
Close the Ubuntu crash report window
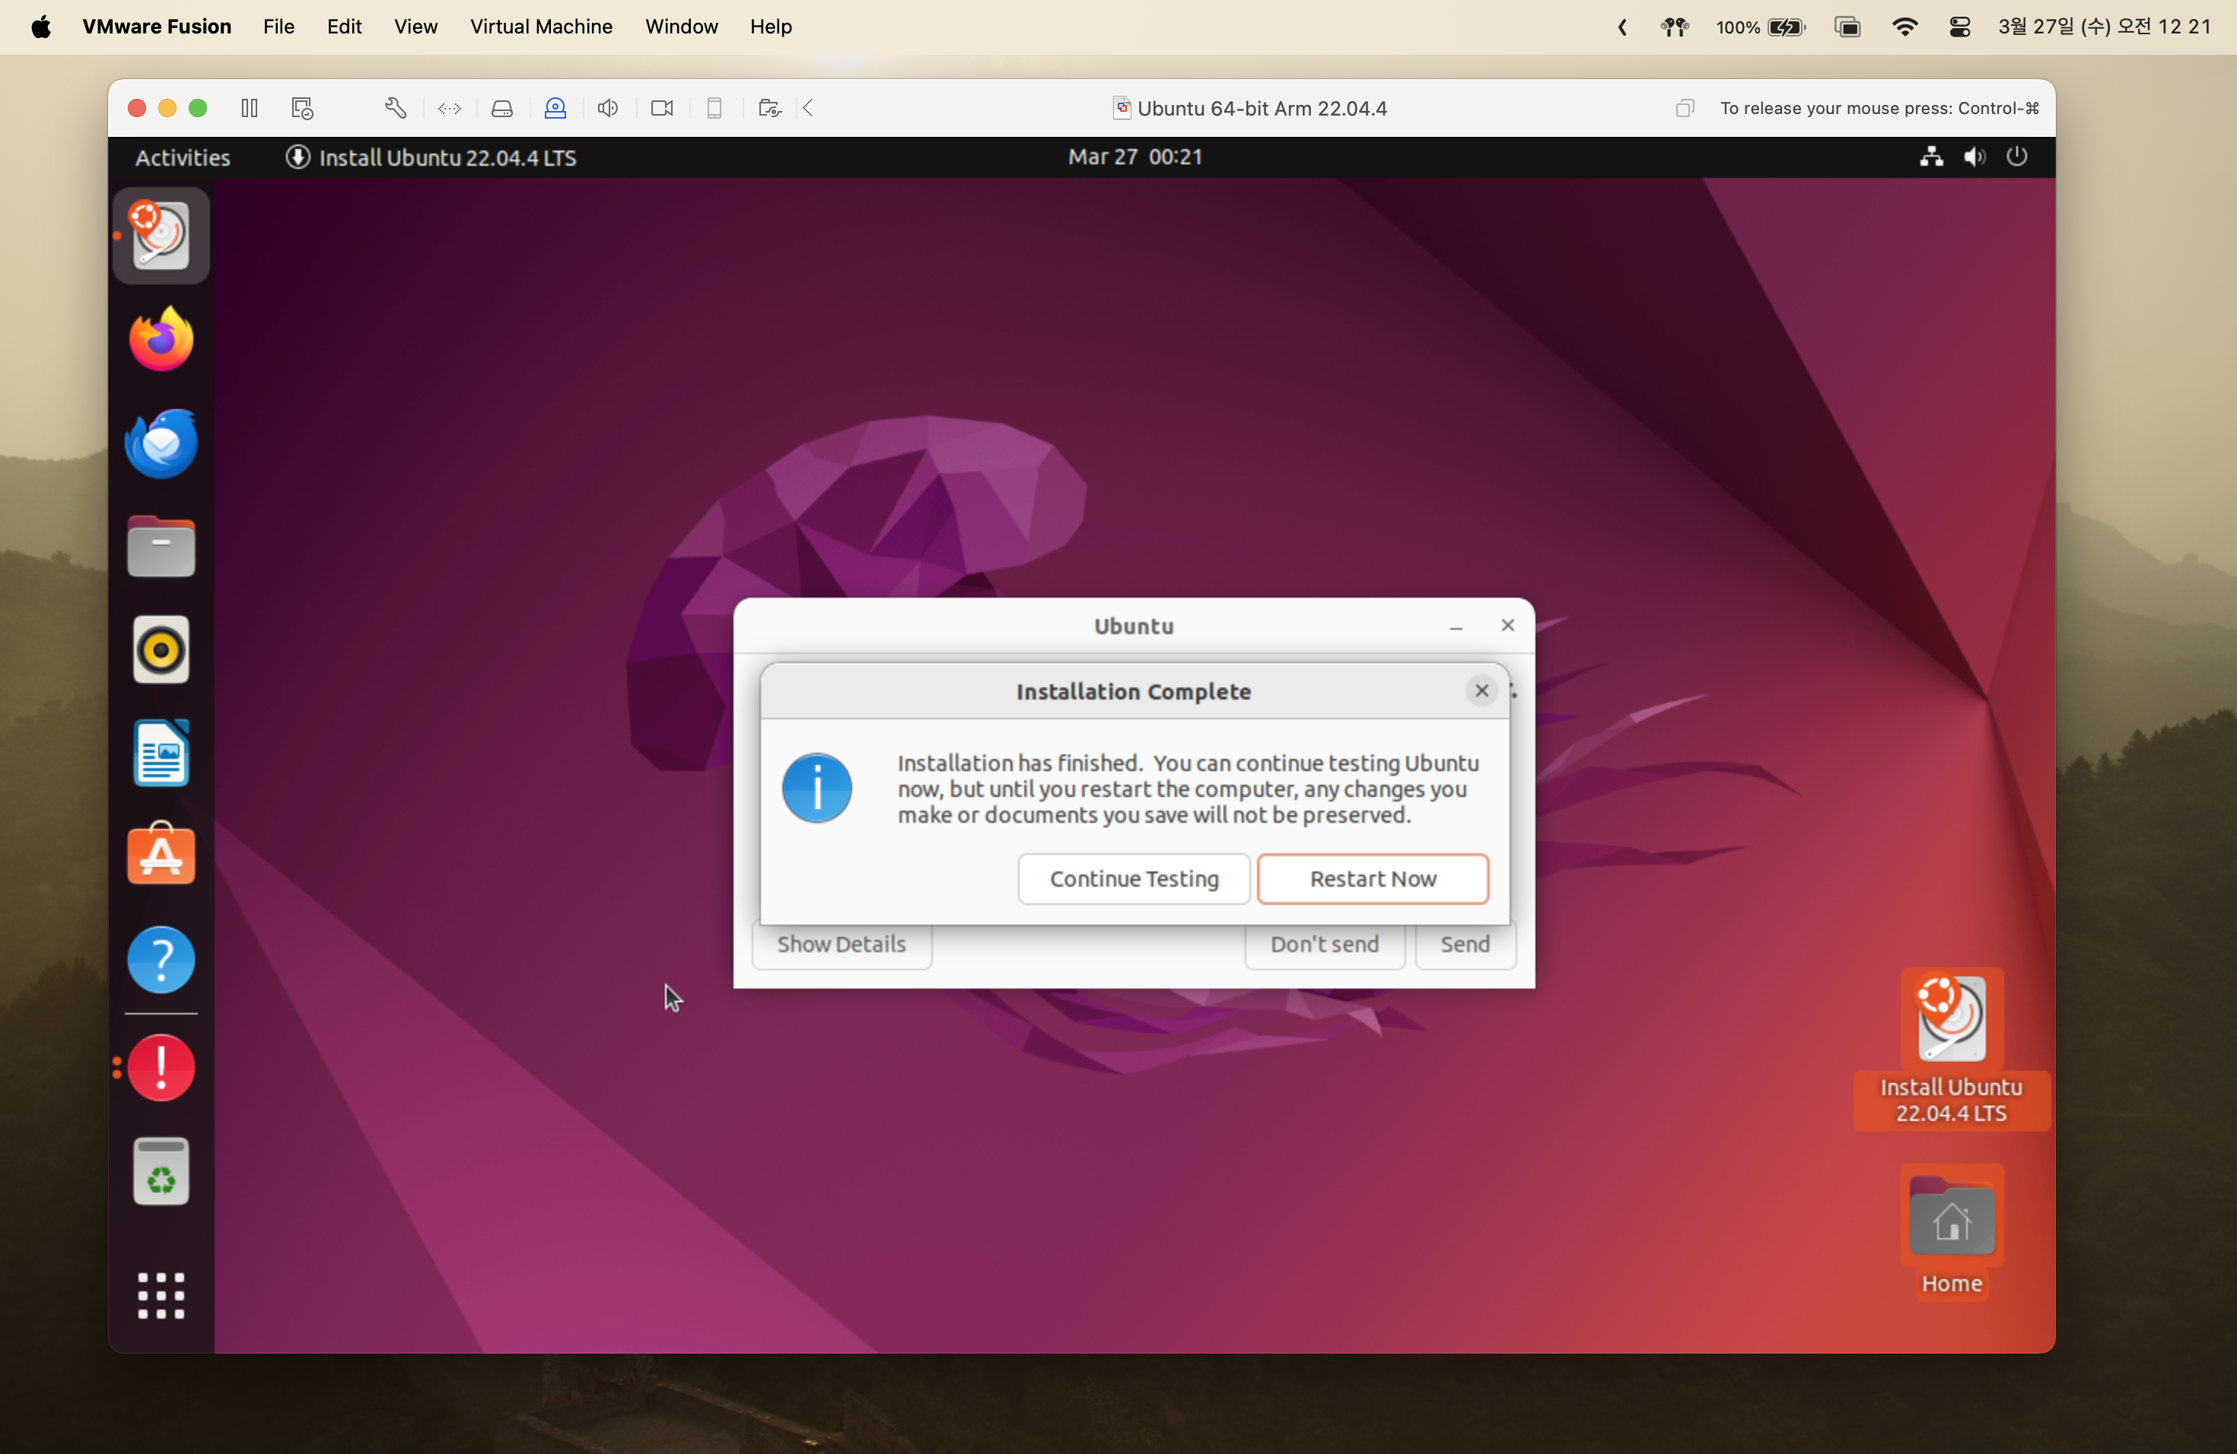click(1507, 626)
